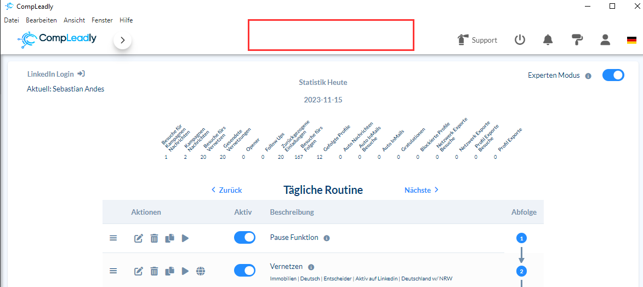Delete the Vernetzen routine entry
This screenshot has width=643, height=287.
click(154, 271)
